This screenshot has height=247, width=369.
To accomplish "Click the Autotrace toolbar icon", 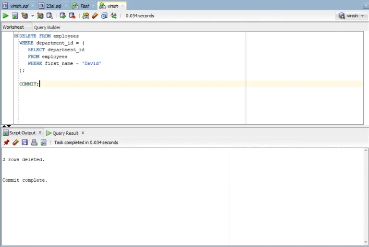I will click(x=40, y=16).
